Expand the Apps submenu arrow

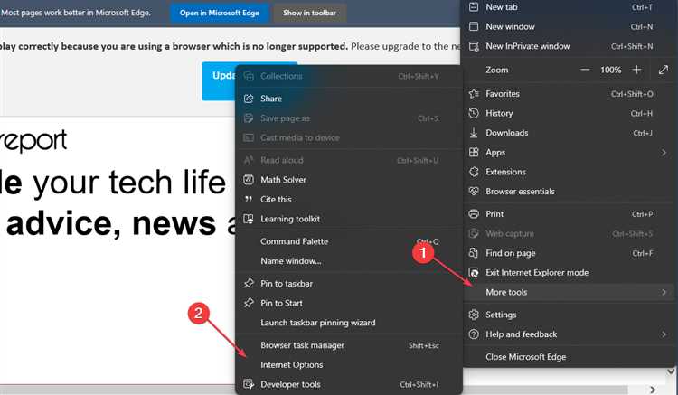tap(664, 153)
